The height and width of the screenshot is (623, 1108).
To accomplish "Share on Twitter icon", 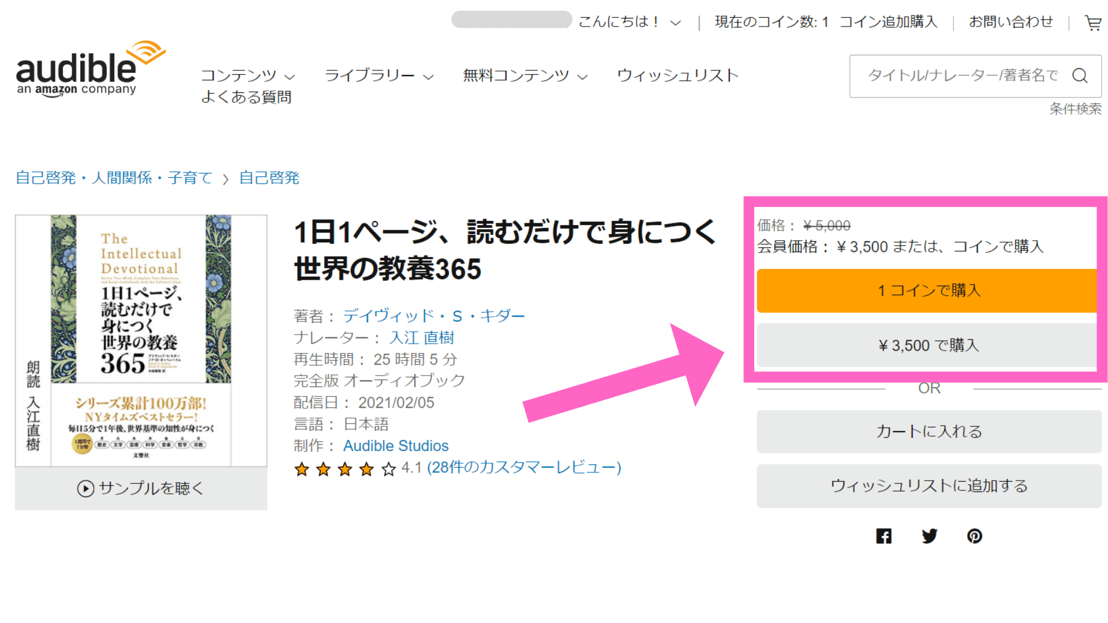I will (x=929, y=536).
